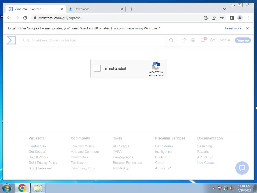Click Searching documentation link
The image size is (257, 193).
(x=205, y=146)
